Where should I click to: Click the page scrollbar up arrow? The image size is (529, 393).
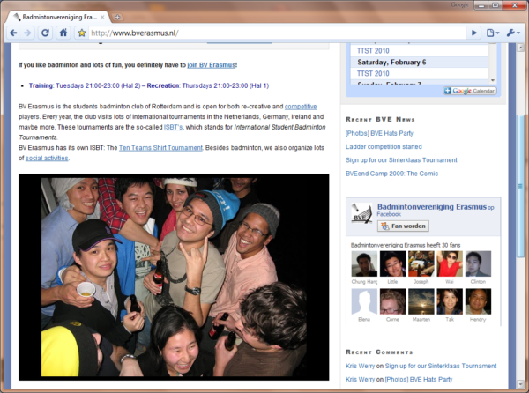pyautogui.click(x=520, y=48)
